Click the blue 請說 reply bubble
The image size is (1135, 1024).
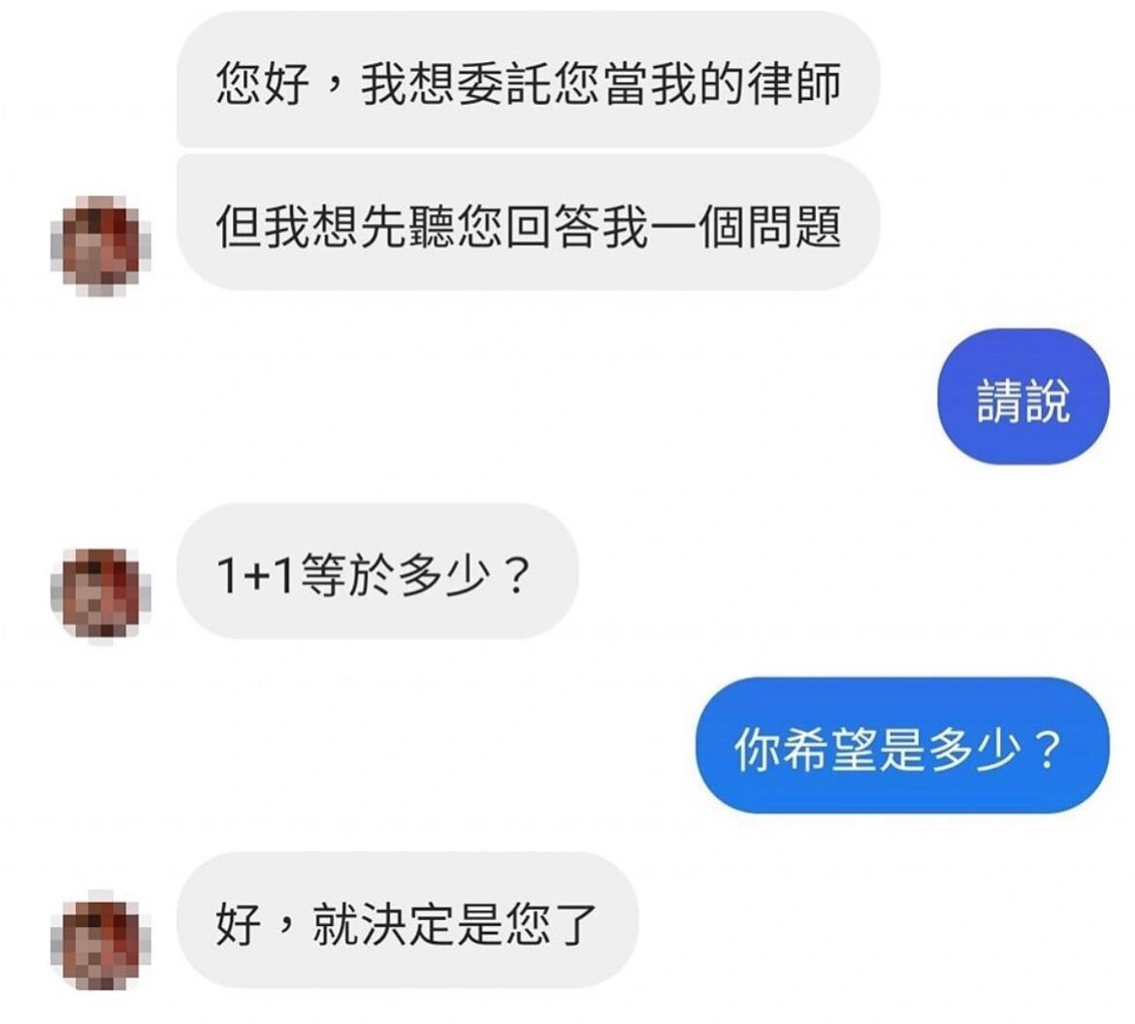1023,397
